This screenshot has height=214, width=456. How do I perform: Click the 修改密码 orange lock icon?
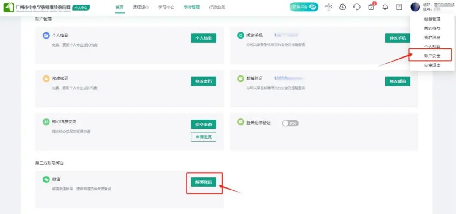tap(46, 79)
